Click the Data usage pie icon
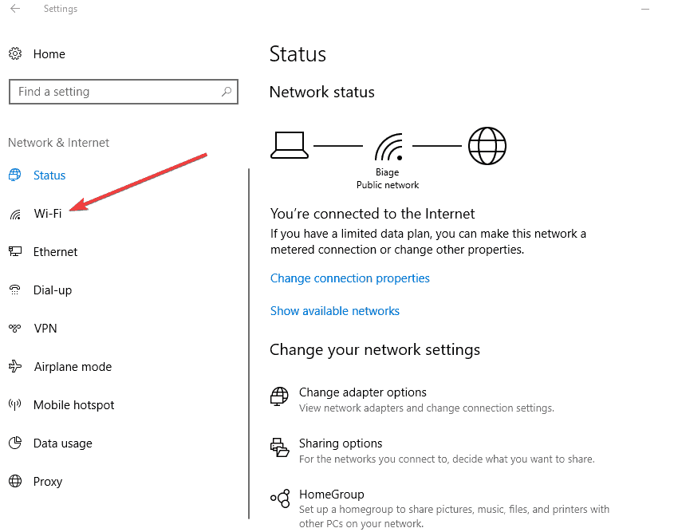This screenshot has width=678, height=532. (x=15, y=443)
